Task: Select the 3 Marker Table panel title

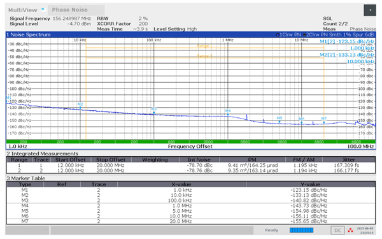Action: click(26, 178)
